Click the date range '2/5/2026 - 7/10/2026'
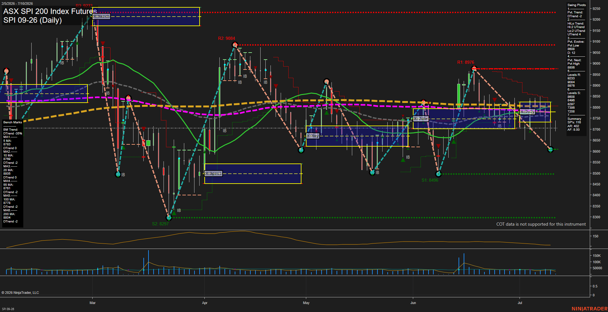The width and height of the screenshot is (608, 312). (17, 4)
